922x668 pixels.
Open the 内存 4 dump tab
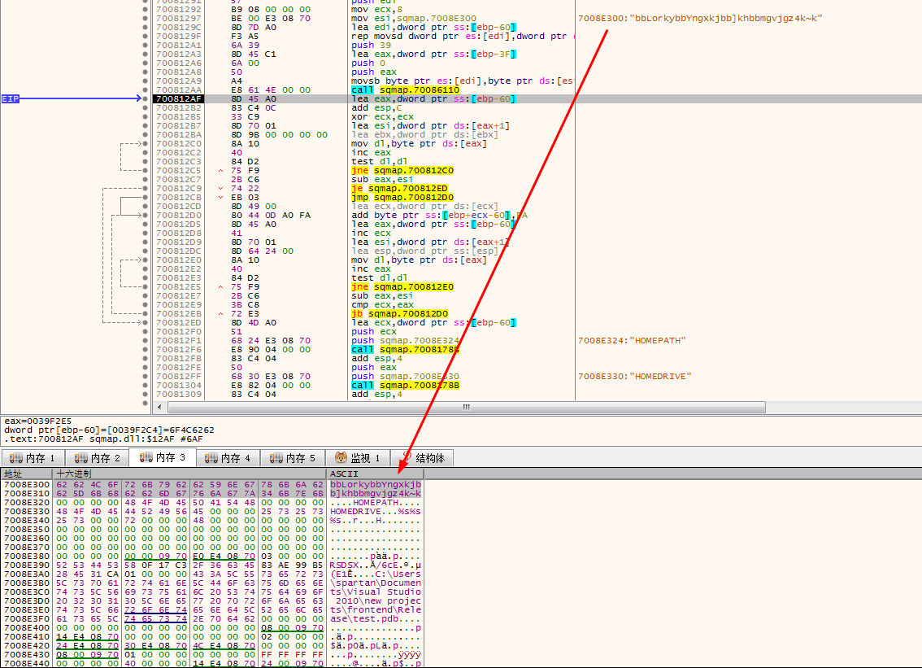tap(228, 458)
